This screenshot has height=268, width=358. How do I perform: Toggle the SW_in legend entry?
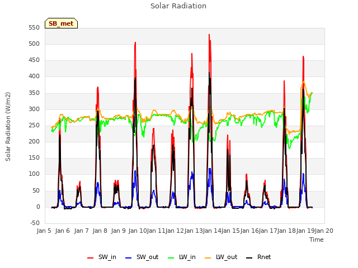coord(102,257)
